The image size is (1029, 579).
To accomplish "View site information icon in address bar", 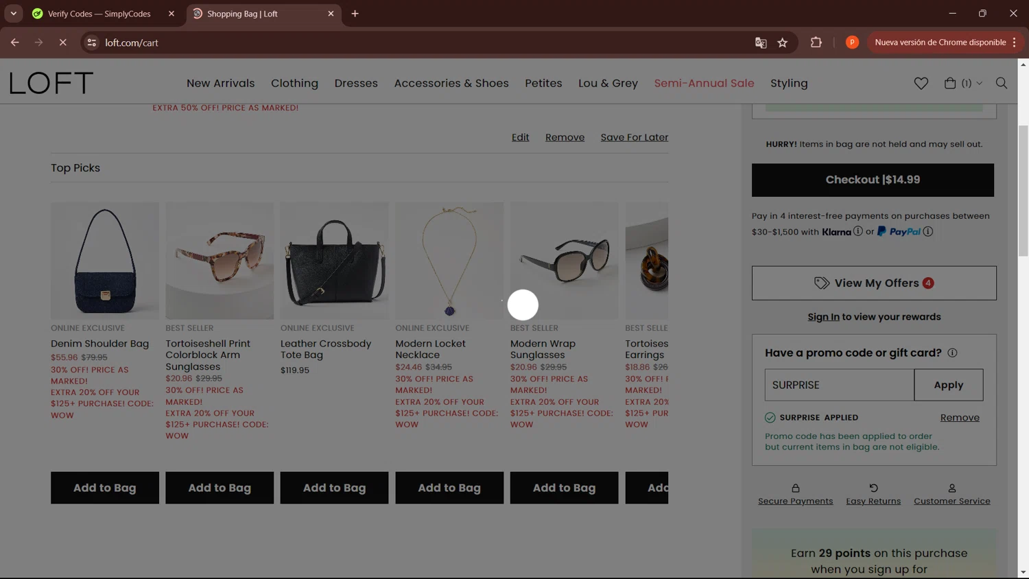I will click(x=91, y=43).
